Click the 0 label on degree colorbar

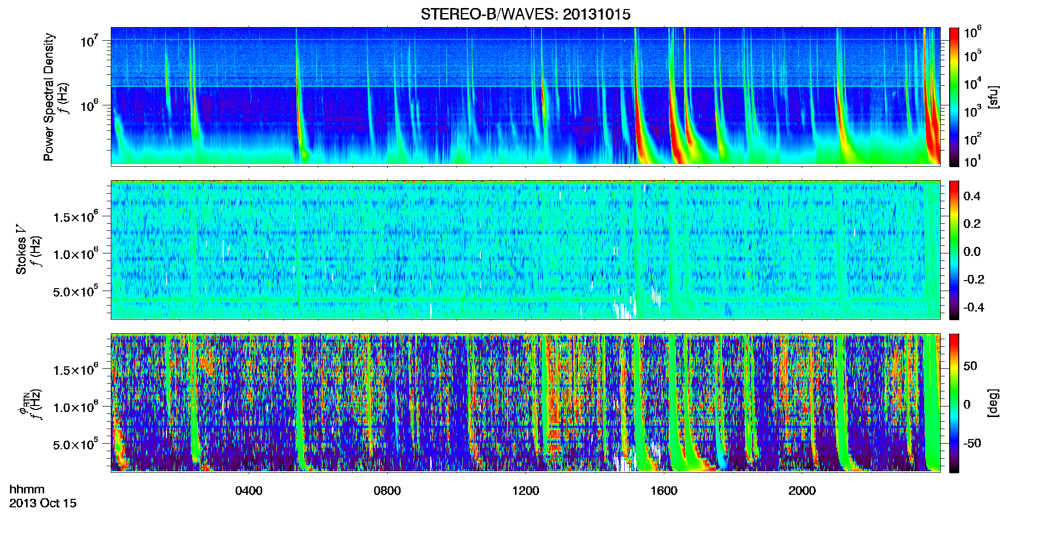pyautogui.click(x=967, y=404)
